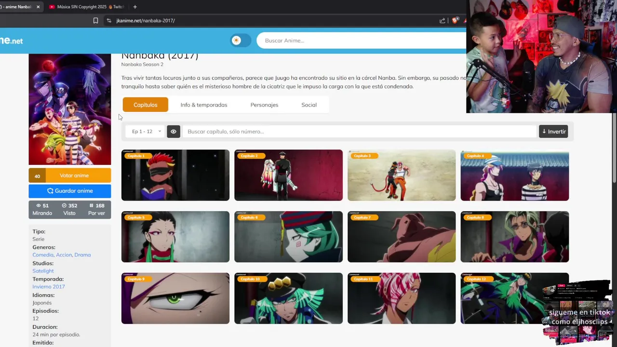Click the URL jkanime.net/nanbaka-2017/

pos(146,21)
